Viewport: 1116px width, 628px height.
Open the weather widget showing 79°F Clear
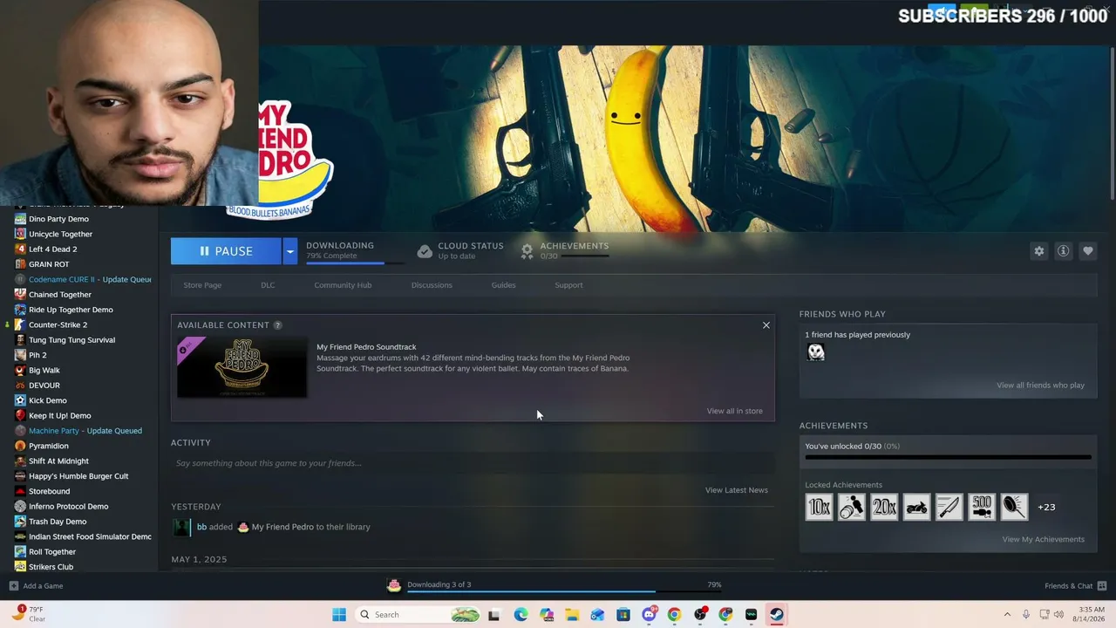(28, 614)
